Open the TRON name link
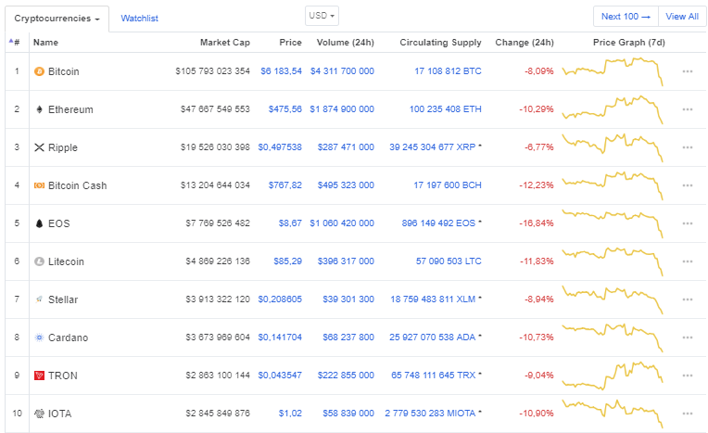 pos(63,376)
